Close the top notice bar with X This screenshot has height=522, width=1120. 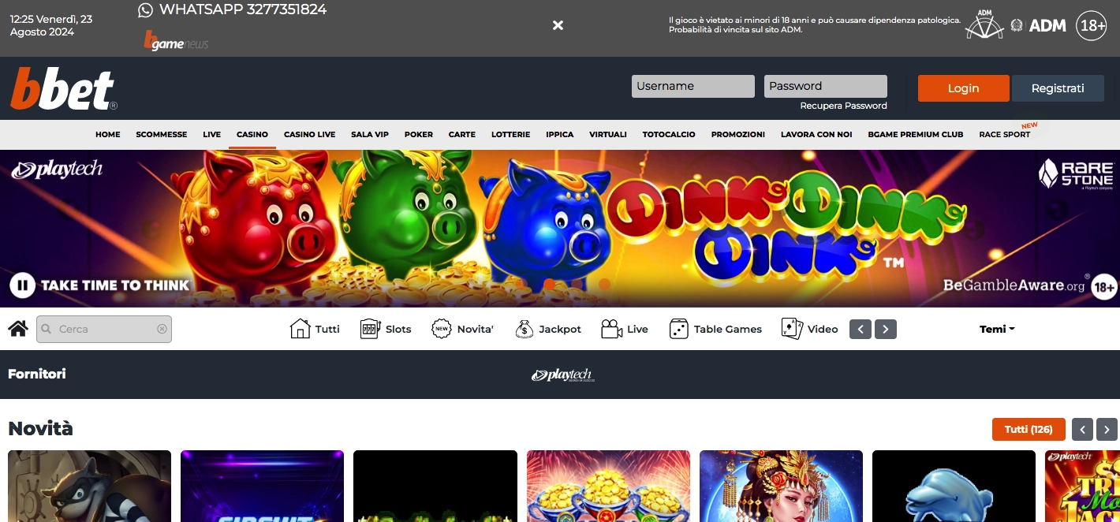(x=558, y=25)
